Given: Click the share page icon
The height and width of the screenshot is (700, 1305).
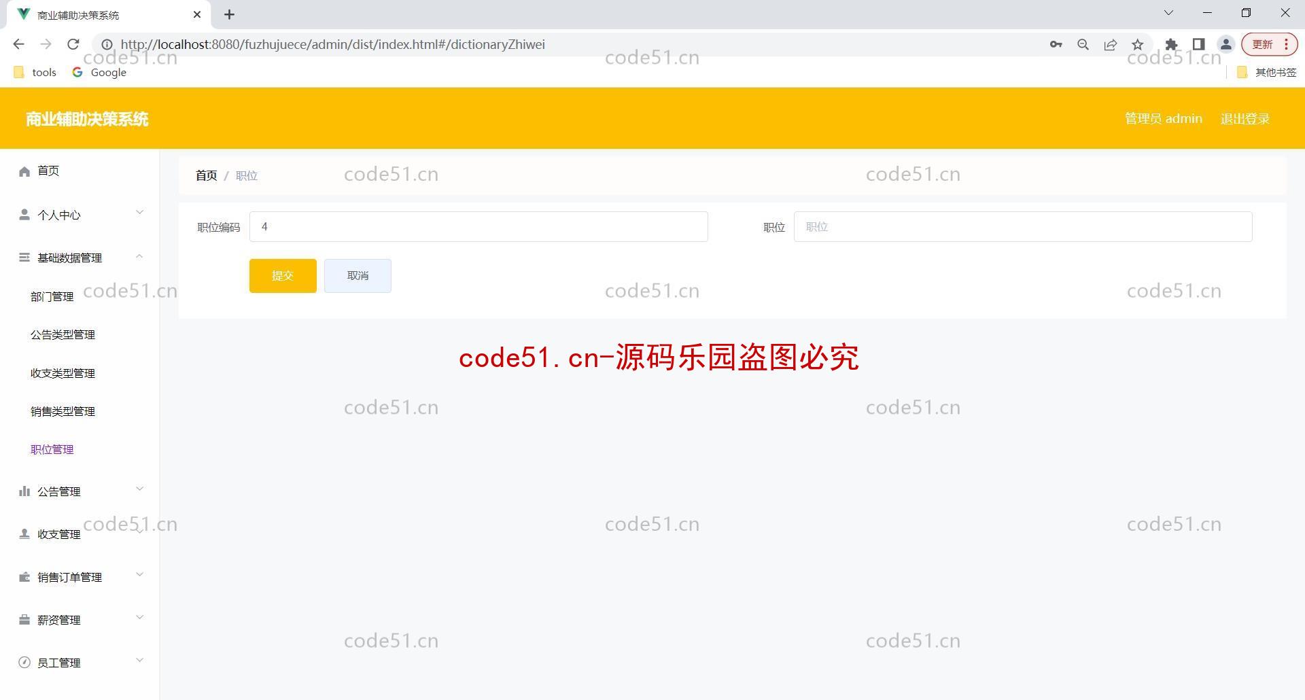Looking at the screenshot, I should coord(1110,44).
